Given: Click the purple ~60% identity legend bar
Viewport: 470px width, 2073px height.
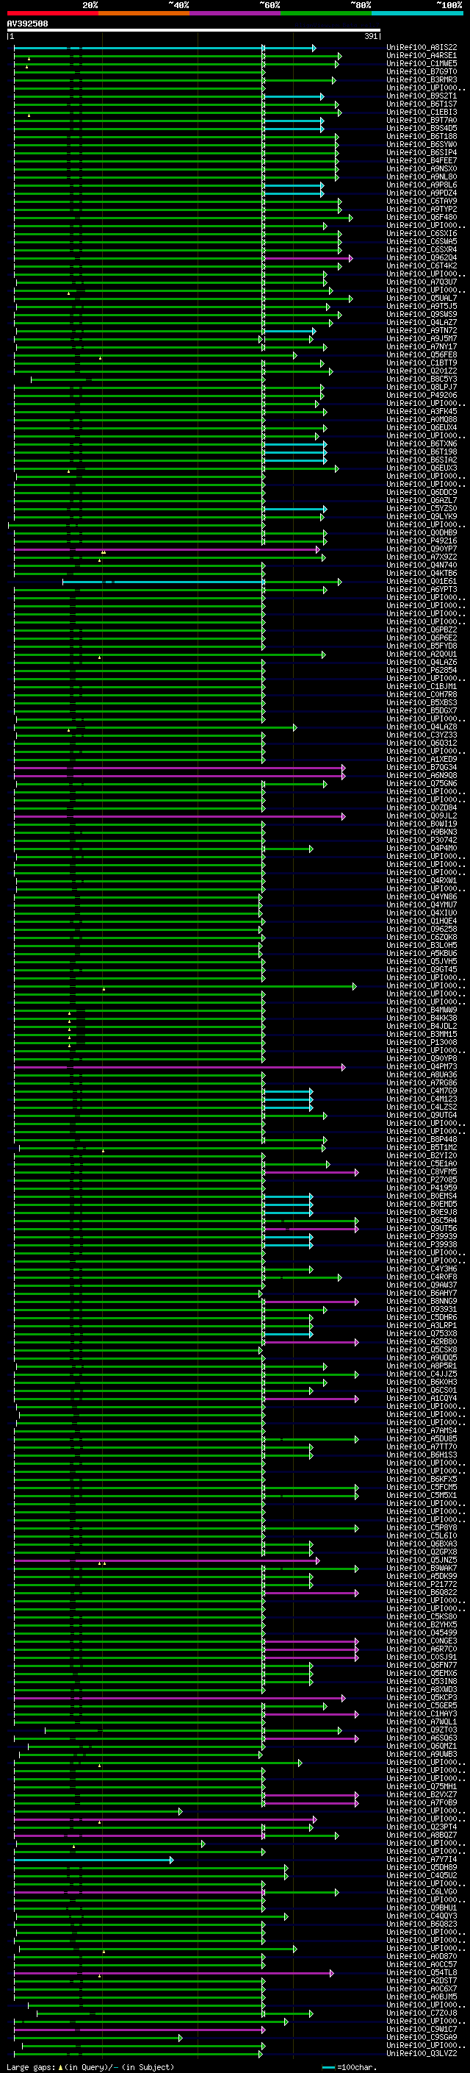Looking at the screenshot, I should click(x=236, y=13).
